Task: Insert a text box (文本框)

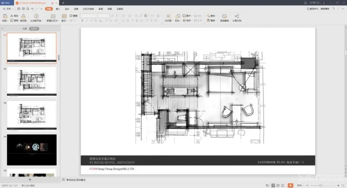Action: pos(168,16)
